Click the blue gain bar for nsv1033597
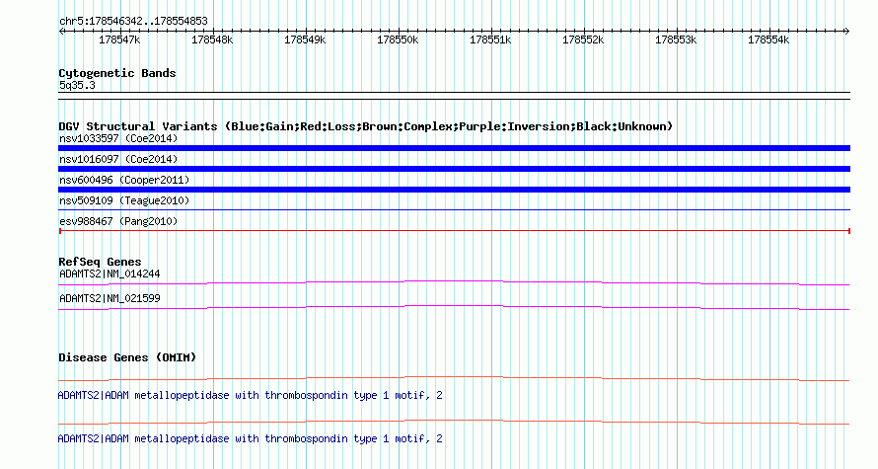878x469 pixels. (454, 148)
